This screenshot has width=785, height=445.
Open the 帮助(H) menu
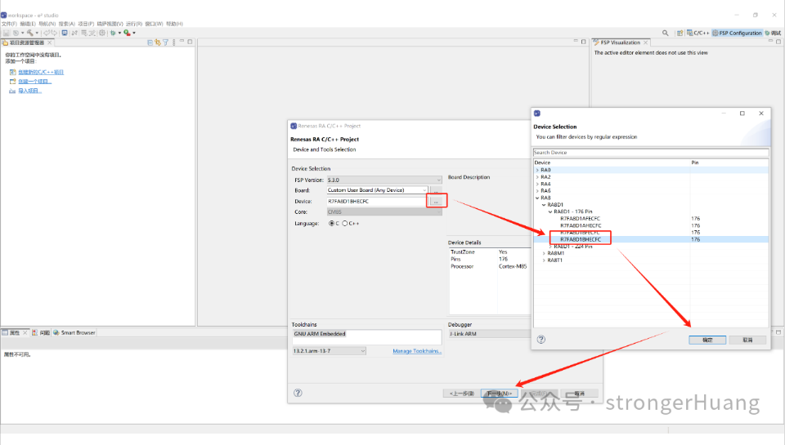[174, 24]
